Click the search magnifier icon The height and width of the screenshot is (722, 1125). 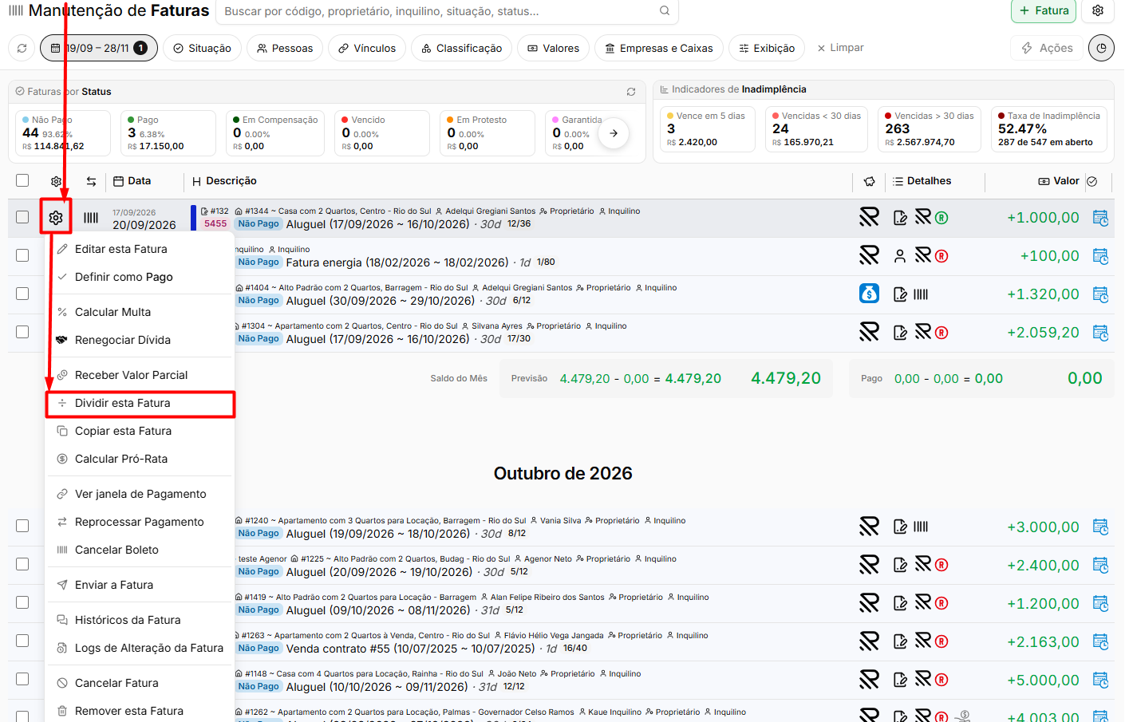pos(665,11)
